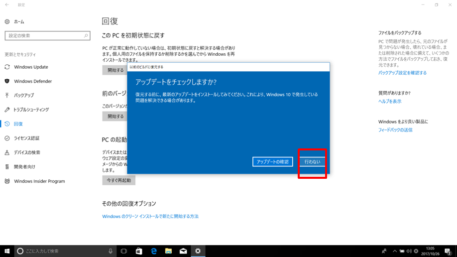457x257 pixels.
Task: Open Windows clean install link
Action: coord(150,216)
